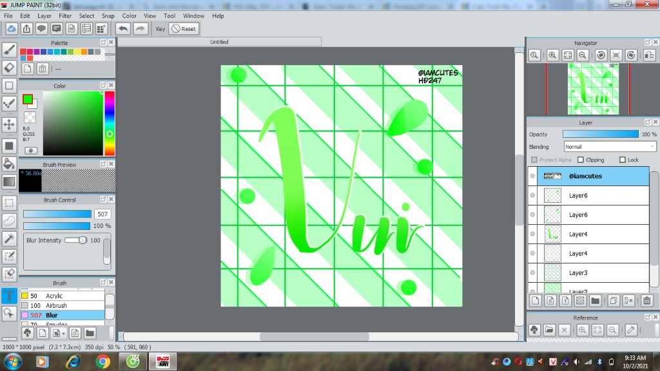660x371 pixels.
Task: Delete layer with Layer panel trash icon
Action: tap(647, 301)
